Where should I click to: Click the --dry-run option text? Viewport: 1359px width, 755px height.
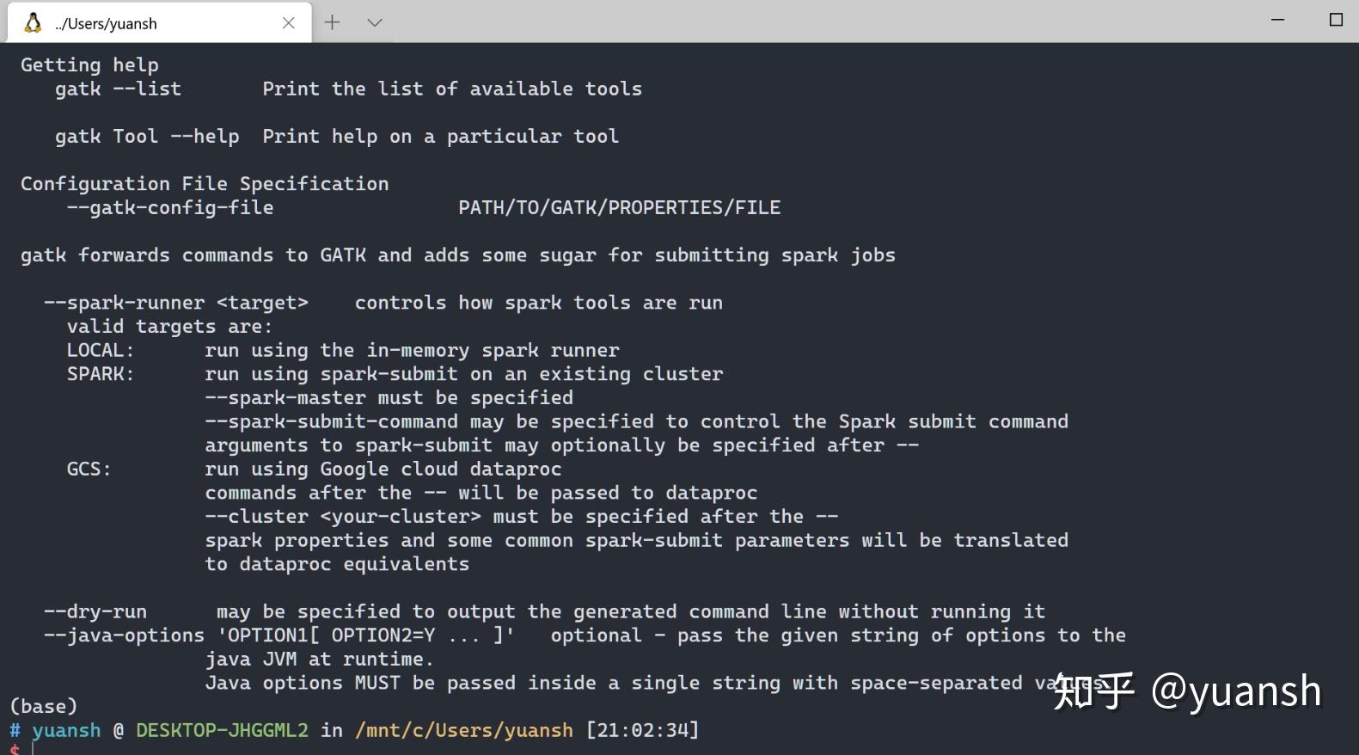[95, 611]
